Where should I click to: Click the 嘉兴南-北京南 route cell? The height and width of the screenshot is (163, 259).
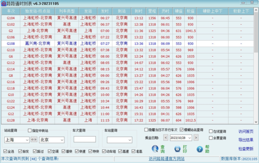(x=38, y=44)
